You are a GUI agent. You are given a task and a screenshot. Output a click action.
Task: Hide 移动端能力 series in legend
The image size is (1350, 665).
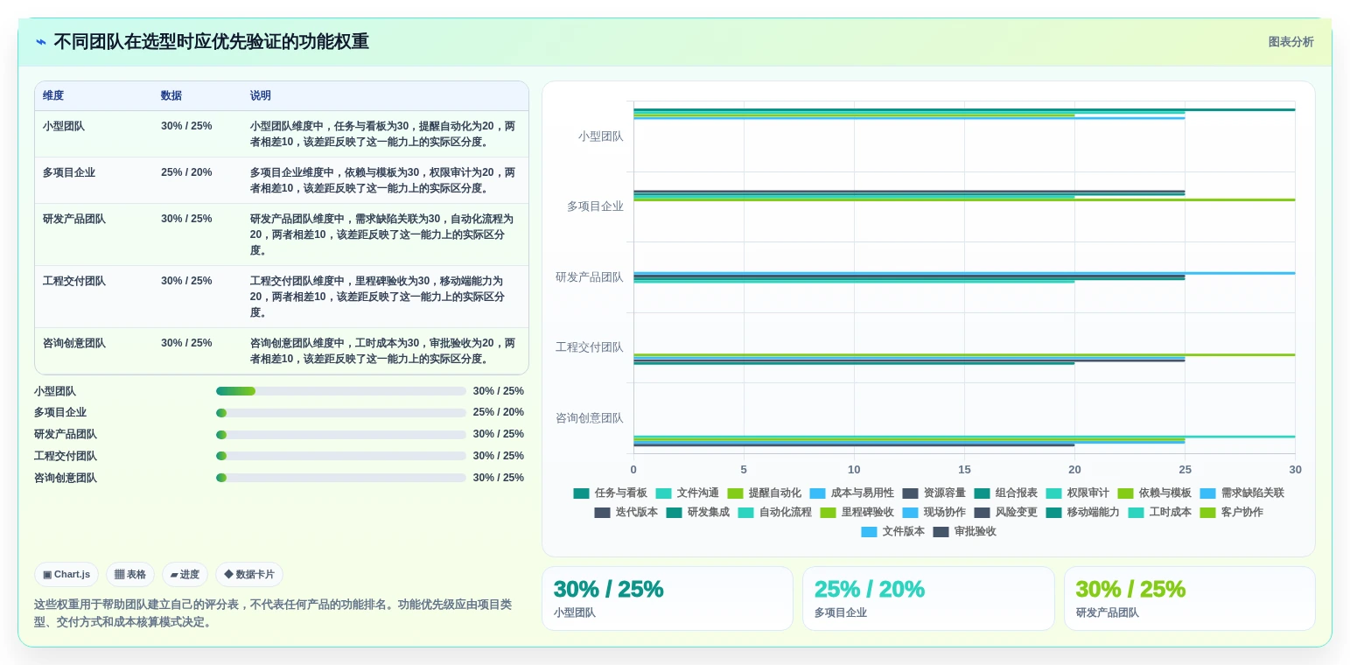tap(1082, 513)
